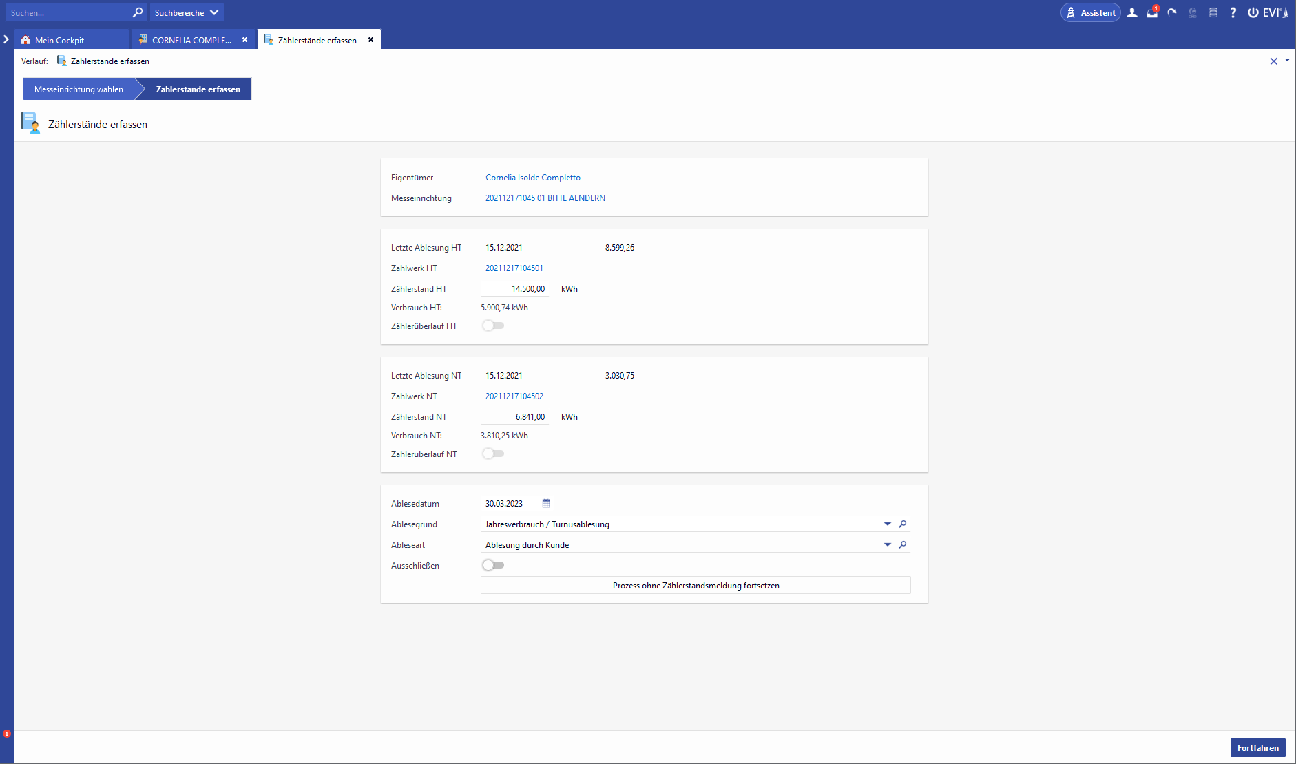Toggle Zählerüberlauf NT switch
The width and height of the screenshot is (1296, 764).
coord(493,454)
